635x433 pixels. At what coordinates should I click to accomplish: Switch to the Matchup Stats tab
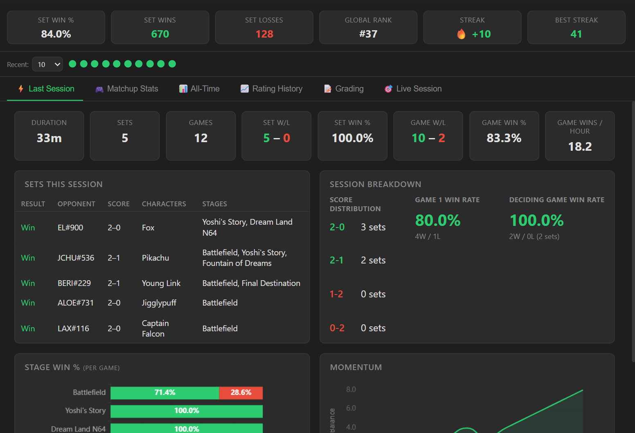tap(127, 89)
